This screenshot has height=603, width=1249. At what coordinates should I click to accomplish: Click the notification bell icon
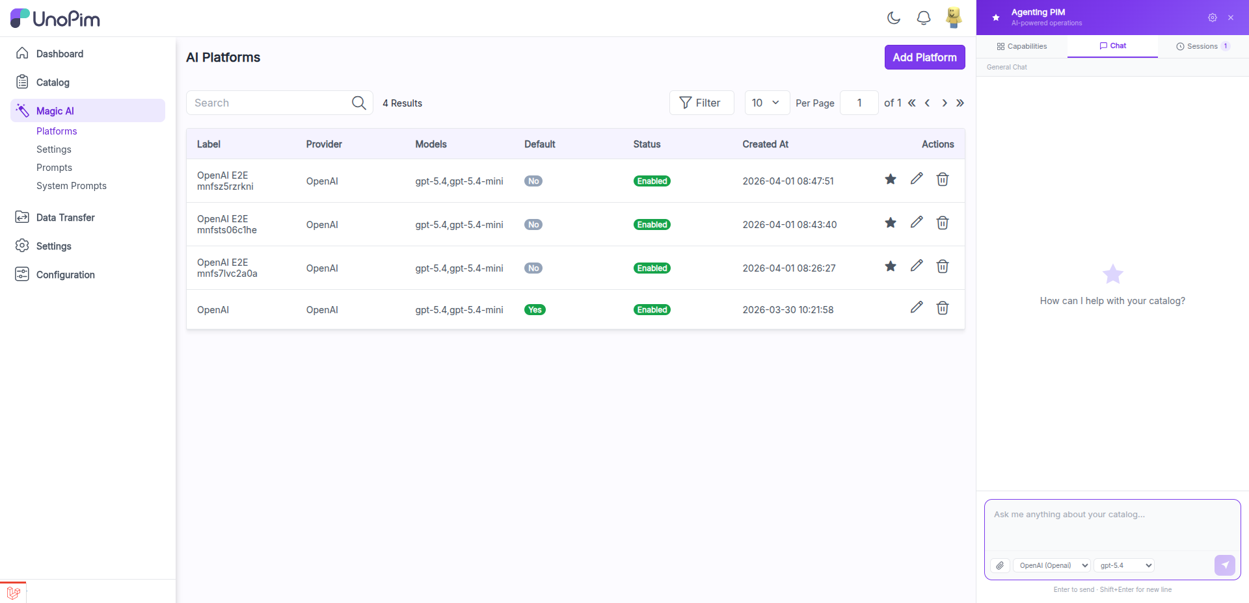coord(923,18)
